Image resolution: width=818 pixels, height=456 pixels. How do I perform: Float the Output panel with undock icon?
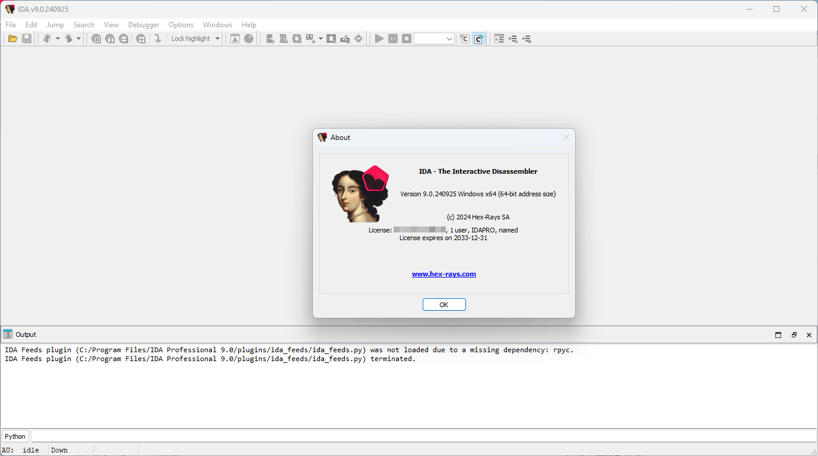tap(794, 335)
